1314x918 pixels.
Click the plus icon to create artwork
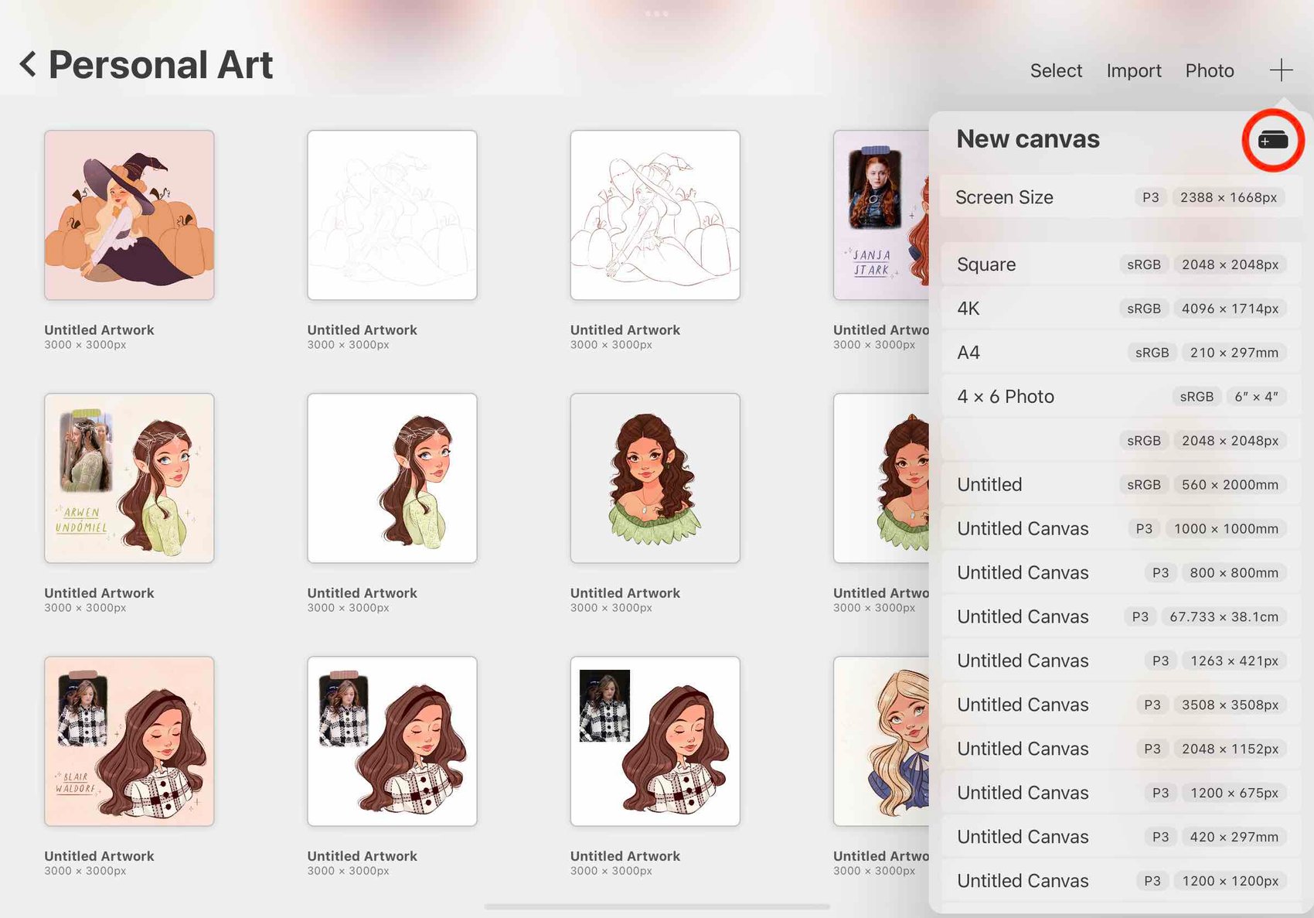coord(1281,70)
